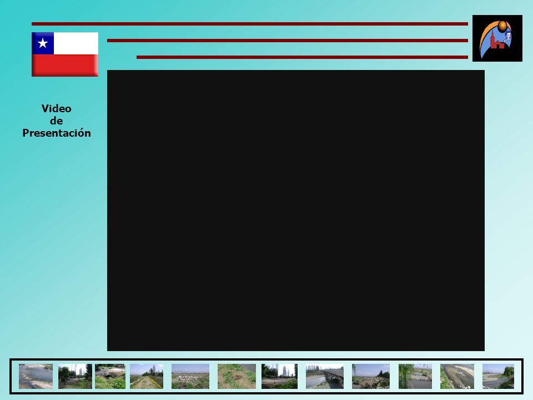This screenshot has width=533, height=400.
Task: Open the weeping willow by the river thumbnail
Action: coord(415,376)
